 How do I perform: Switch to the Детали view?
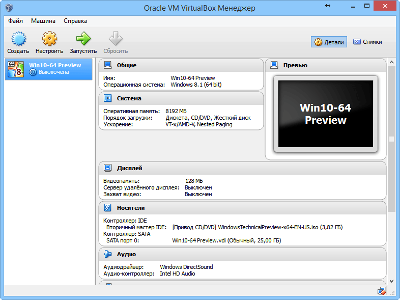329,42
